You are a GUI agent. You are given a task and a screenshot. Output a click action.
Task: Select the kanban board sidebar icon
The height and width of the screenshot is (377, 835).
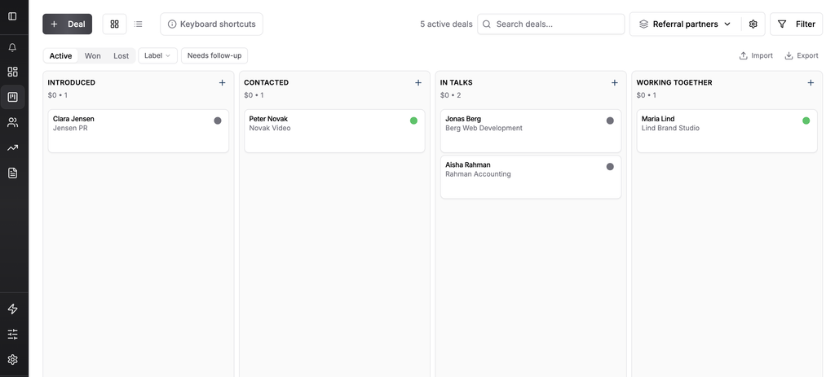click(x=12, y=98)
